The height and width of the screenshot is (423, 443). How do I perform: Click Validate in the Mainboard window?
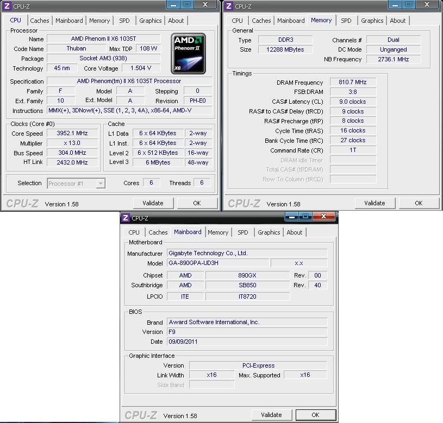(x=271, y=415)
